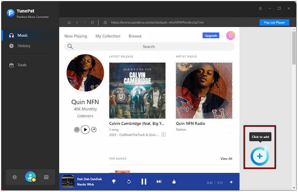The image size is (298, 192).
Task: Go to the browser home icon
Action: tap(69, 23)
